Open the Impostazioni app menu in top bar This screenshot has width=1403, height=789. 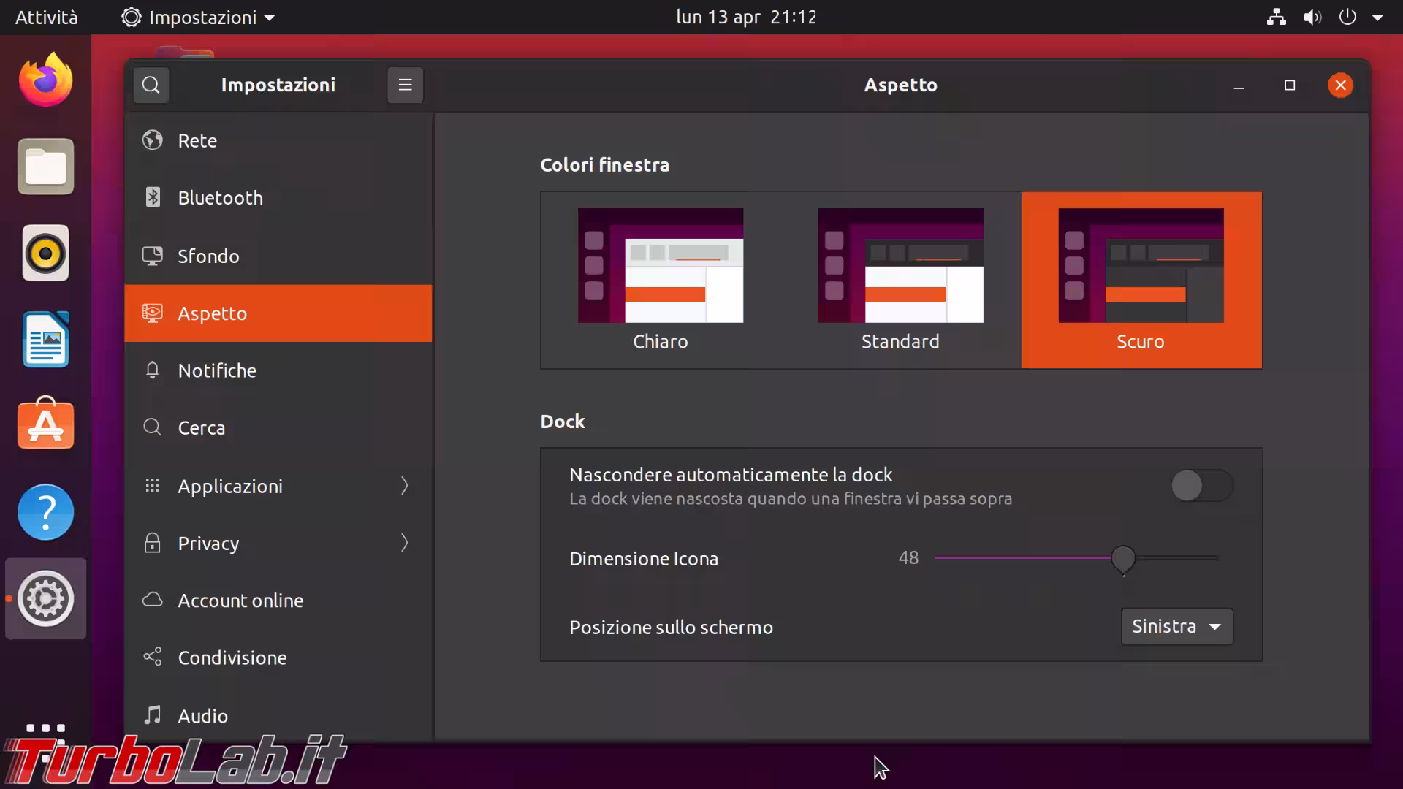[198, 18]
